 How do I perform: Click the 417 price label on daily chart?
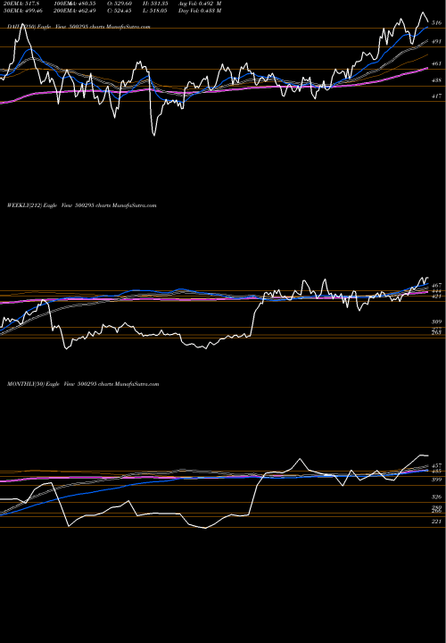click(x=436, y=96)
